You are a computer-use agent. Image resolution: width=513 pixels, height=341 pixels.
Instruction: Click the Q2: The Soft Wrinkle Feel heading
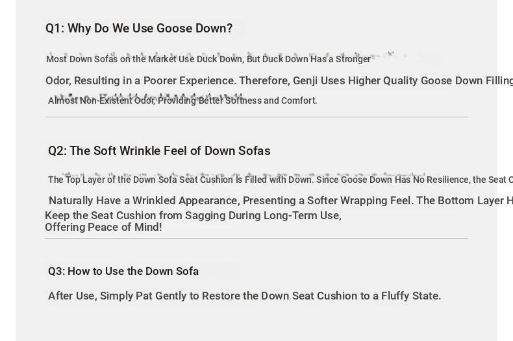(159, 151)
